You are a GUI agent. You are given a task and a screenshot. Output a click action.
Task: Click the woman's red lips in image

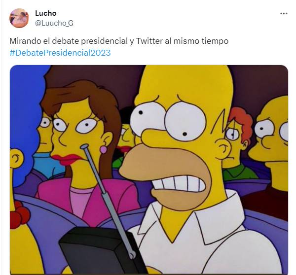point(66,159)
